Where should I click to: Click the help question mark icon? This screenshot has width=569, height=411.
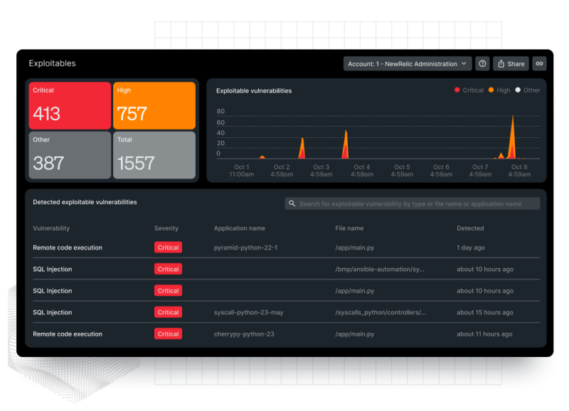coord(482,63)
